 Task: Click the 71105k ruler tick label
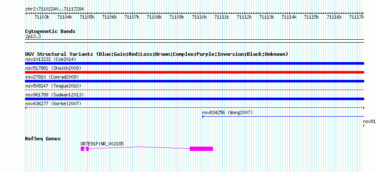click(x=87, y=17)
